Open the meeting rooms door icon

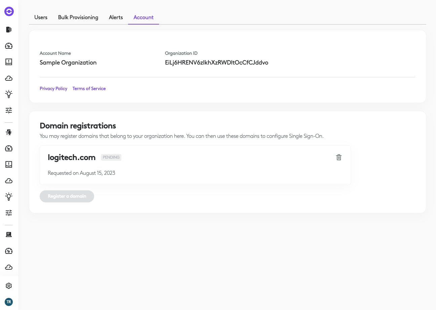9,30
